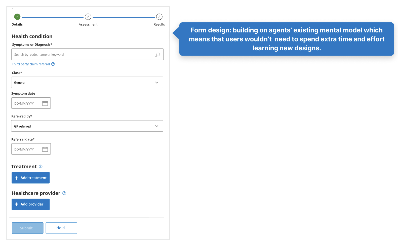Click help icon beside Healthcare provider heading
The width and height of the screenshot is (398, 243).
click(x=64, y=193)
